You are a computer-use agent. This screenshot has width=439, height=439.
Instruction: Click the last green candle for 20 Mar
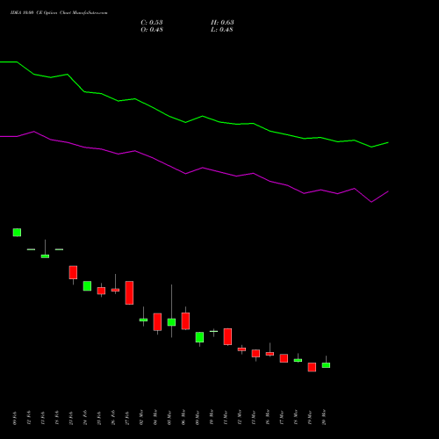[326, 365]
